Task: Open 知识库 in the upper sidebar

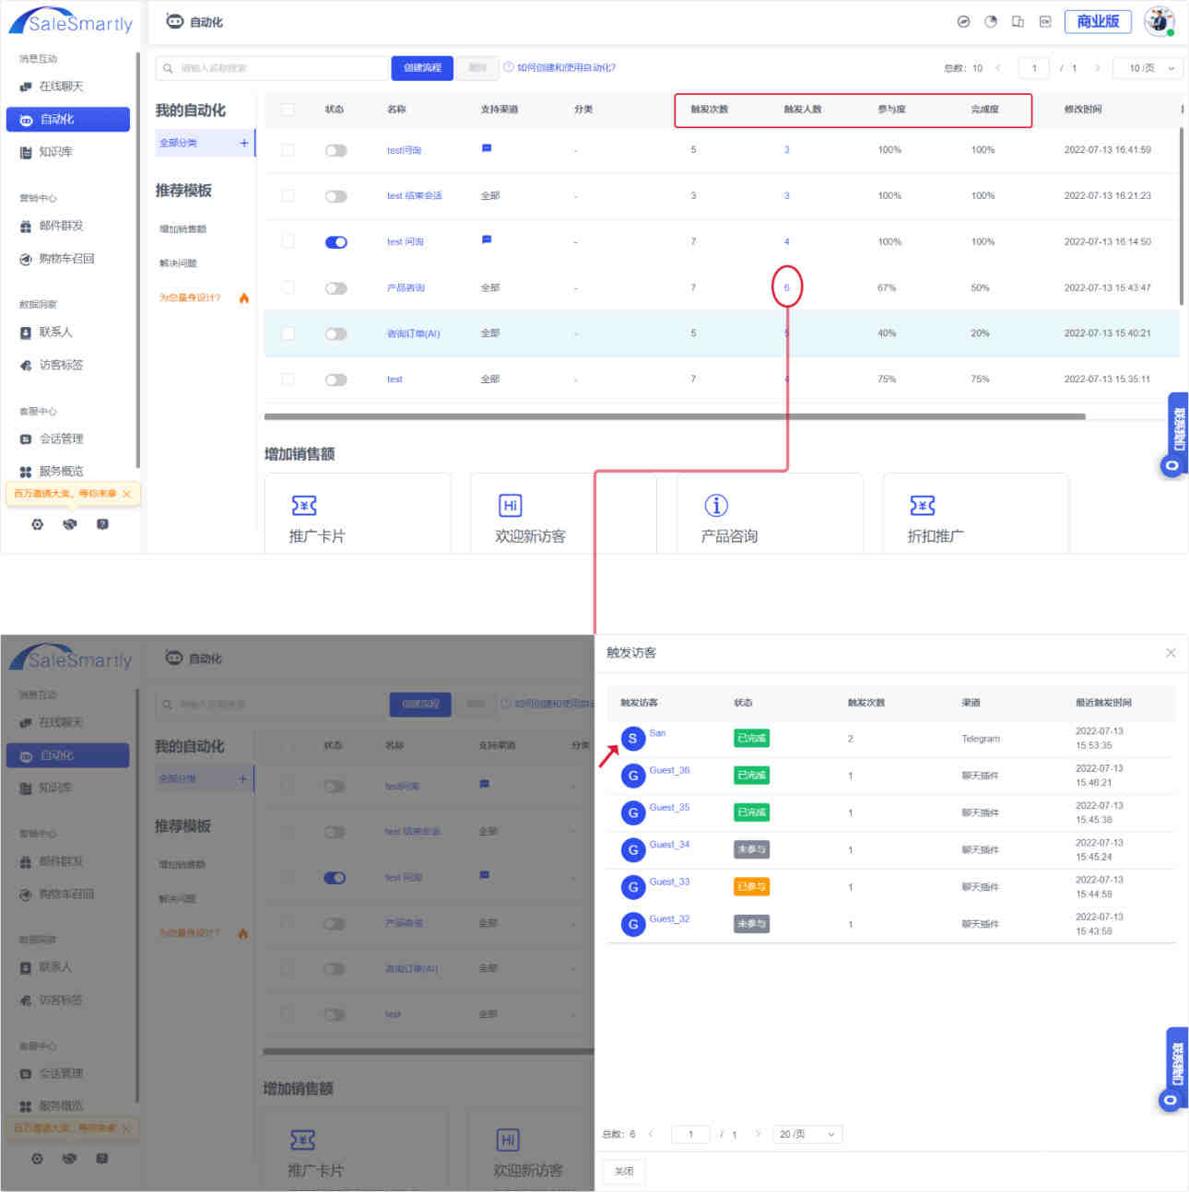Action: click(x=55, y=152)
